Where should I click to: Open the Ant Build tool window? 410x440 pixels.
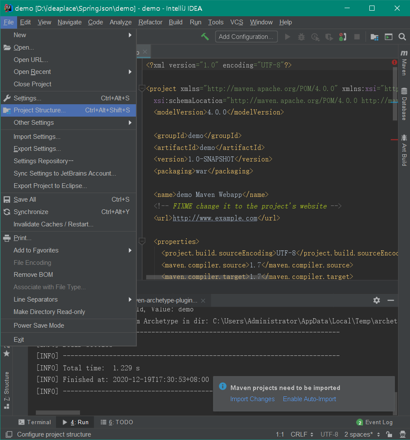click(404, 150)
